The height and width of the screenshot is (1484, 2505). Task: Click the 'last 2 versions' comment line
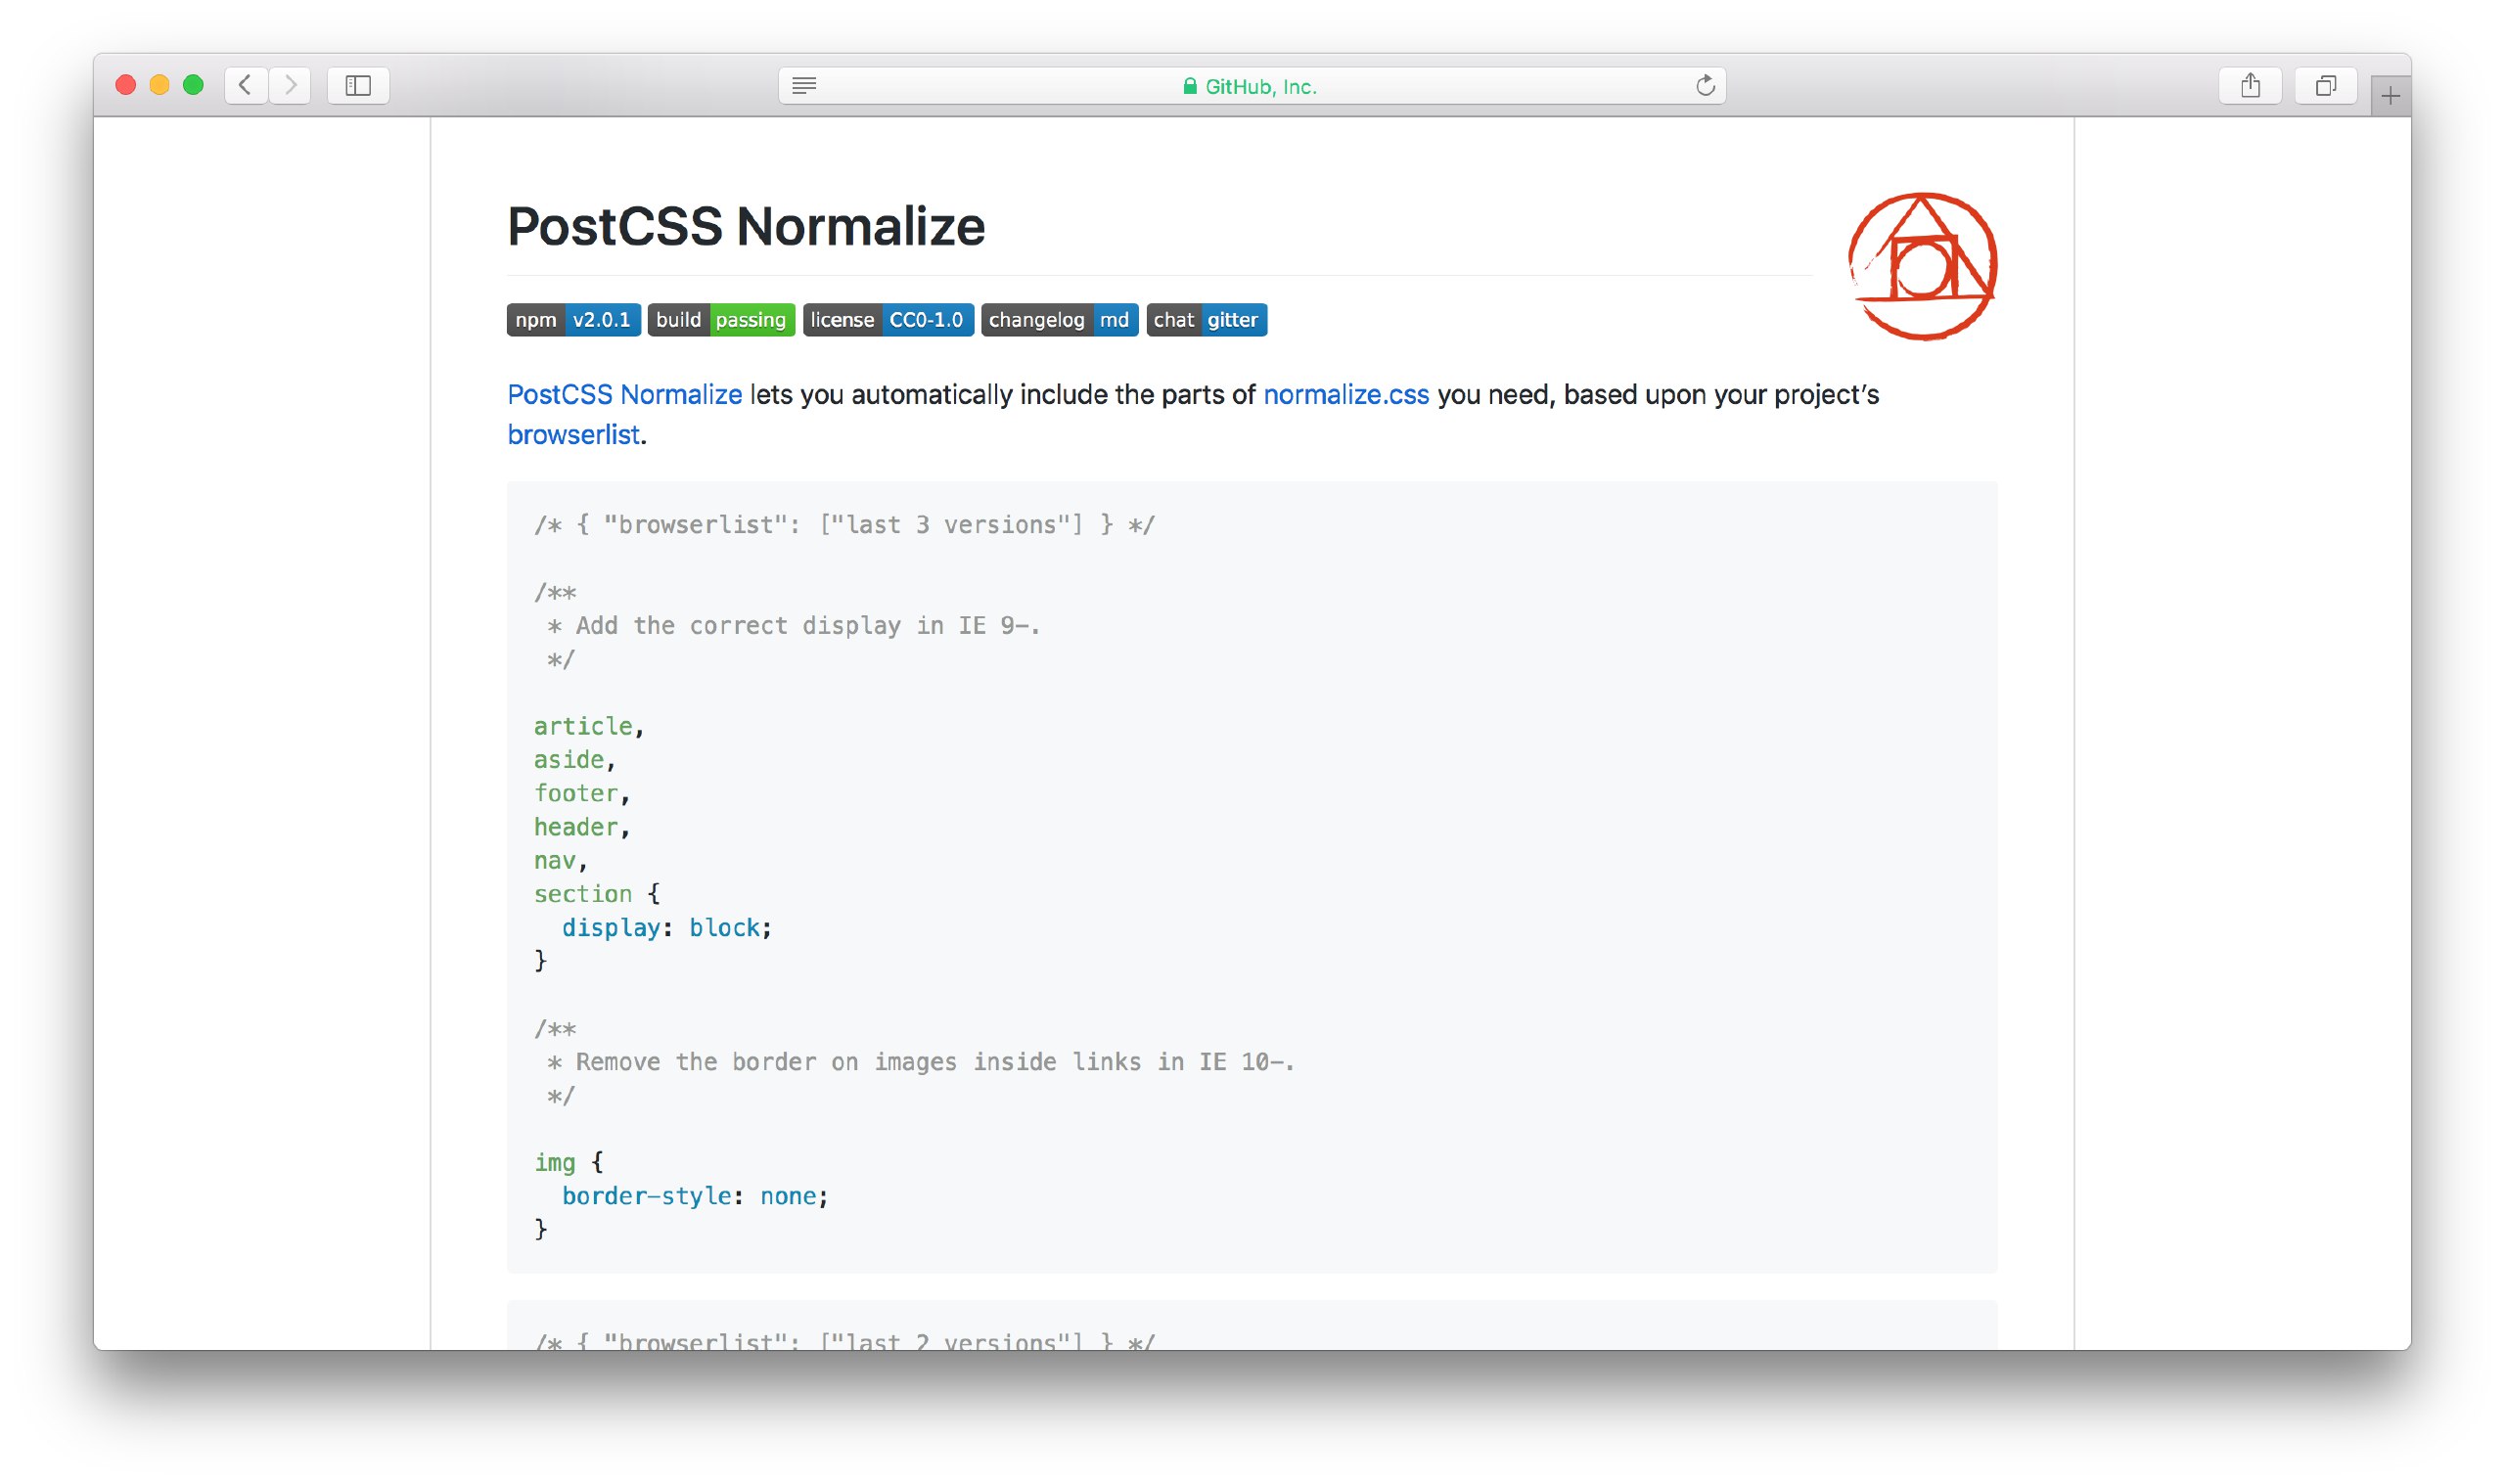click(844, 1340)
